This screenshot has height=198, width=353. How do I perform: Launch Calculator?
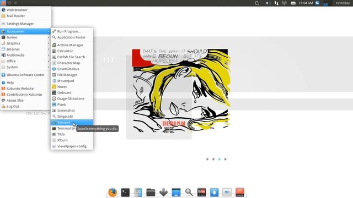(x=72, y=51)
